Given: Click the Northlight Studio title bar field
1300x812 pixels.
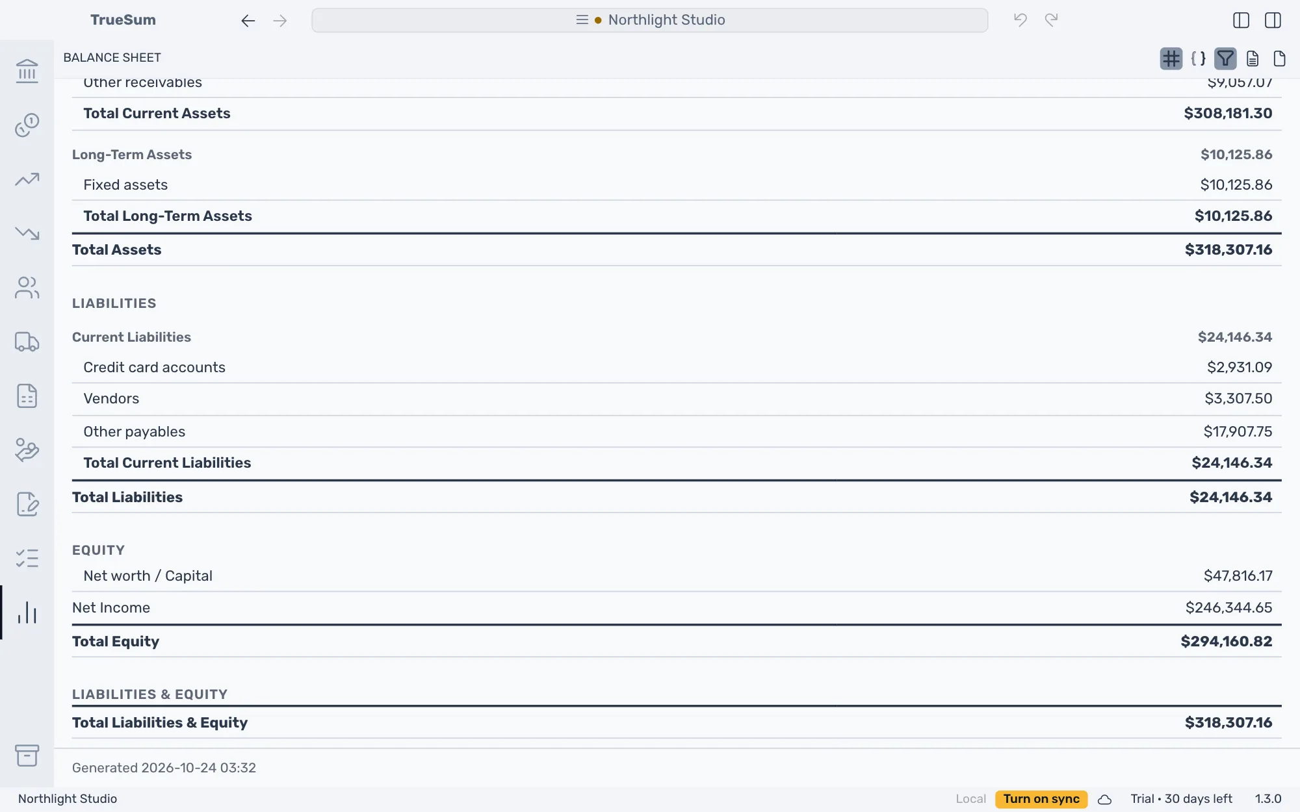Looking at the screenshot, I should coord(649,20).
